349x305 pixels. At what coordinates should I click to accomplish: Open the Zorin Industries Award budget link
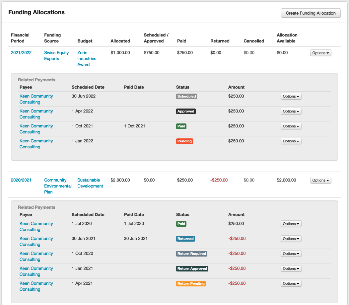(x=87, y=58)
